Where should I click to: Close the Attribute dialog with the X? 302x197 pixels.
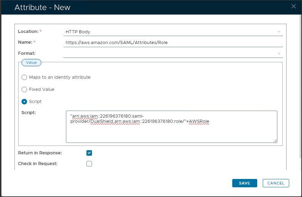click(x=293, y=6)
